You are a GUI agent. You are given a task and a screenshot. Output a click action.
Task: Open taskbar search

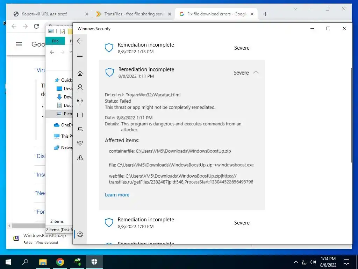click(x=25, y=262)
